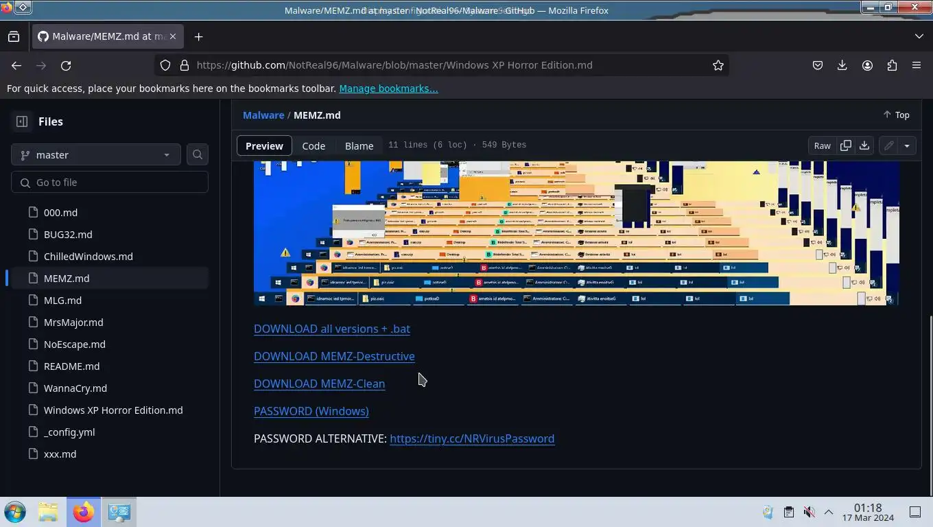Reload the current page
This screenshot has height=527, width=933.
66,65
